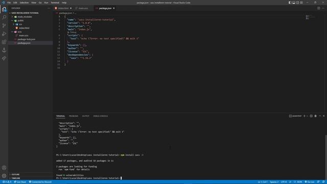The width and height of the screenshot is (327, 184).
Task: Switch to the index.html editor tab
Action: (63, 8)
